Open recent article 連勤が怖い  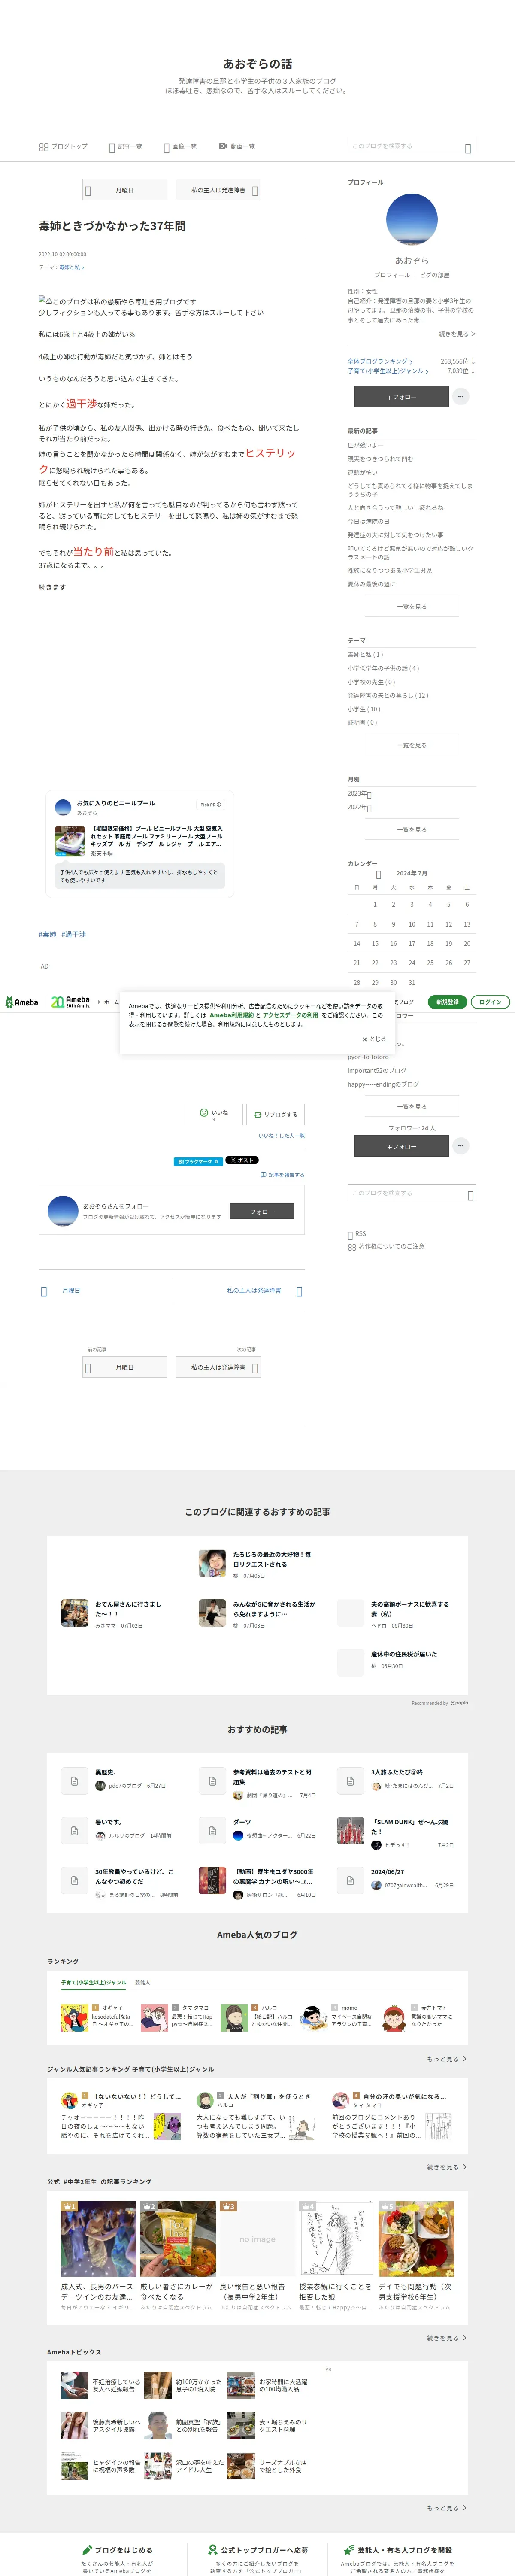click(363, 472)
